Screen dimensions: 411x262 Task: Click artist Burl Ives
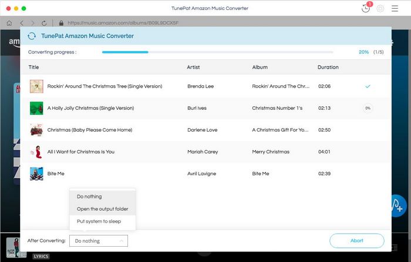[197, 108]
